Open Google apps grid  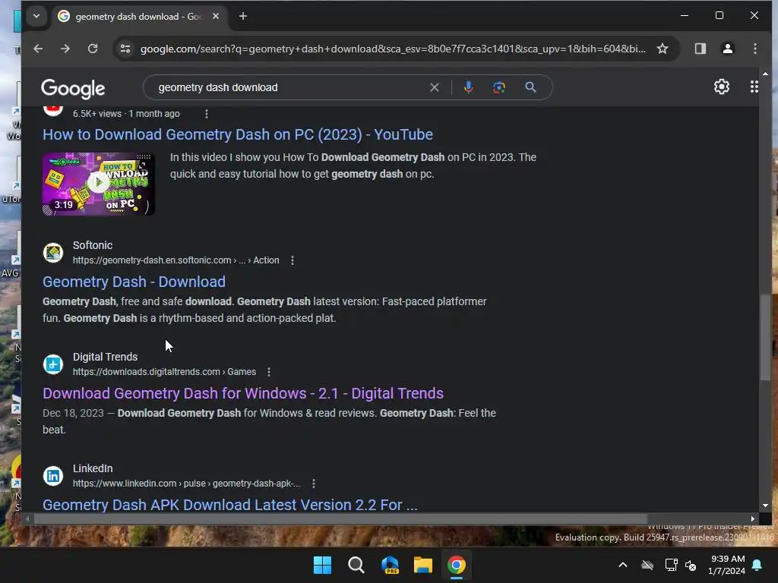754,87
